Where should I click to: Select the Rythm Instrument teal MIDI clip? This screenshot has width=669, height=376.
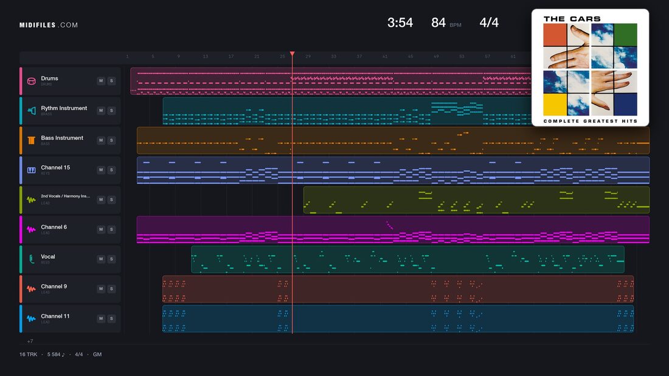[x=347, y=111]
